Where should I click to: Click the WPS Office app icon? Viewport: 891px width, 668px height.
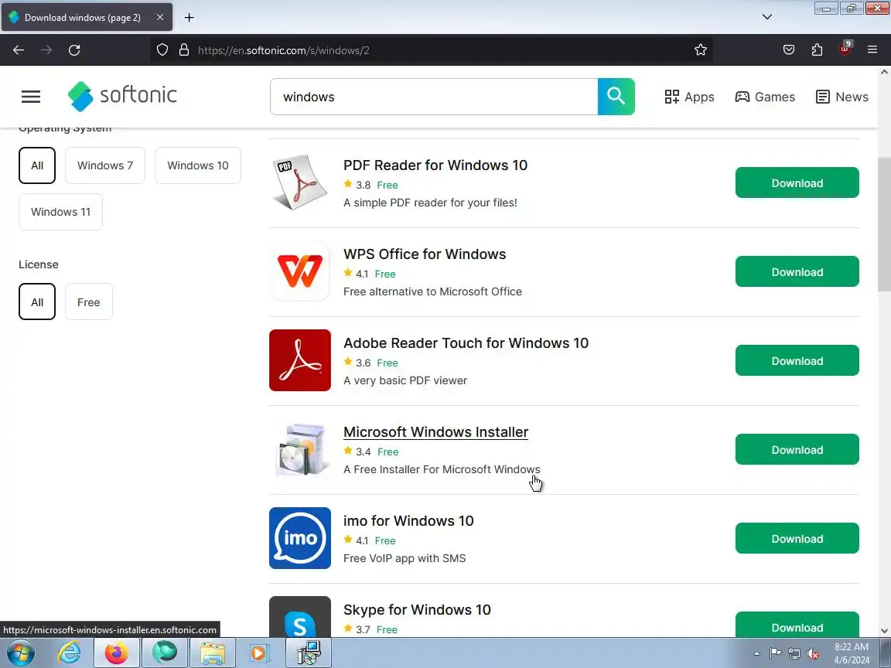click(x=300, y=271)
